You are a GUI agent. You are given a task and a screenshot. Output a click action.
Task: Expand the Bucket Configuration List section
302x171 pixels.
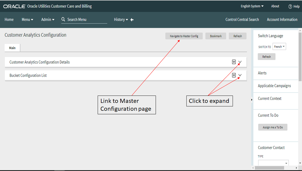[x=240, y=75]
